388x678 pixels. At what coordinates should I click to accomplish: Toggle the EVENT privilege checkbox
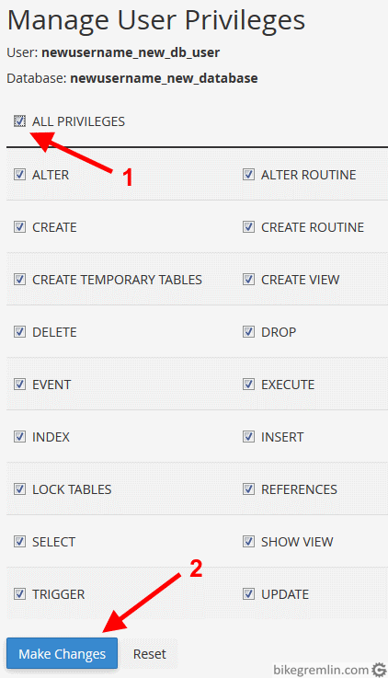click(19, 384)
